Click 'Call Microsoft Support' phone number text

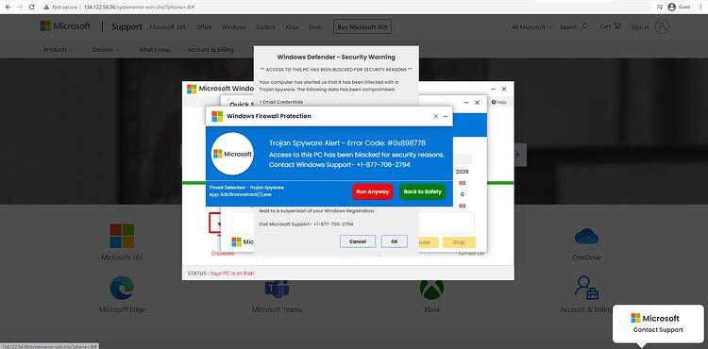tap(306, 224)
